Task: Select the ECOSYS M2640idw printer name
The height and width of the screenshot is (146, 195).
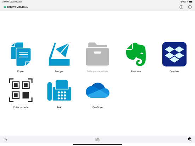Action: [18, 7]
